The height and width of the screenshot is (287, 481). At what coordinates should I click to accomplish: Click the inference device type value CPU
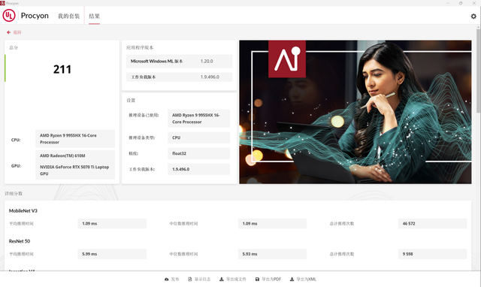coord(198,137)
